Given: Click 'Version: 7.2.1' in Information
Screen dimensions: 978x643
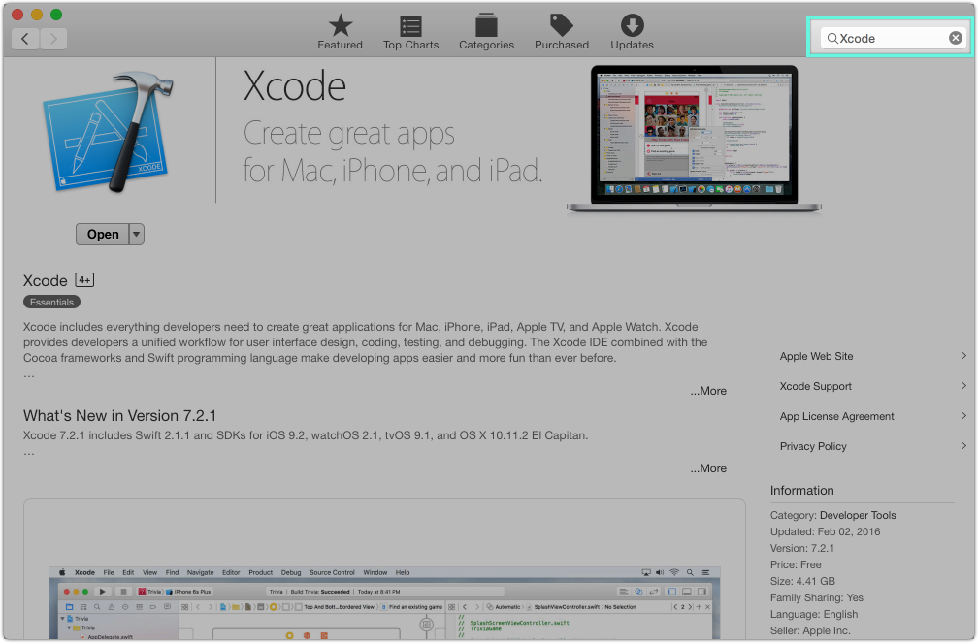Looking at the screenshot, I should tap(802, 548).
